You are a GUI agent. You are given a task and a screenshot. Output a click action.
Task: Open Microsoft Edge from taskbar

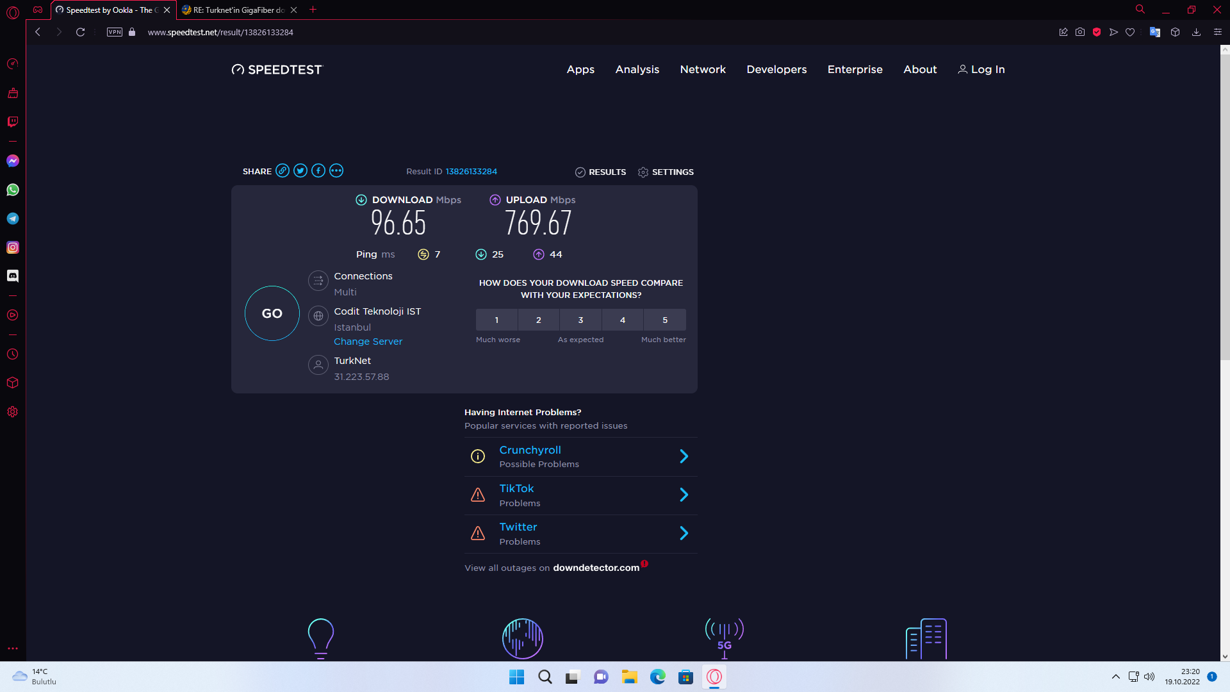click(657, 677)
